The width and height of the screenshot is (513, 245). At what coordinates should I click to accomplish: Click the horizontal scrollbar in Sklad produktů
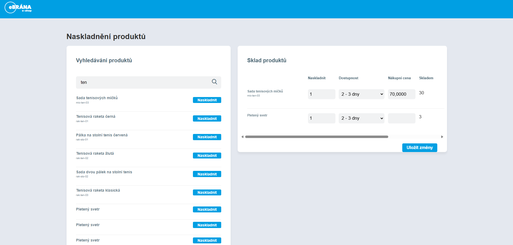[316, 137]
